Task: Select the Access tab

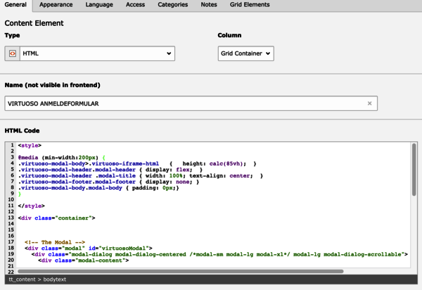Action: 136,5
